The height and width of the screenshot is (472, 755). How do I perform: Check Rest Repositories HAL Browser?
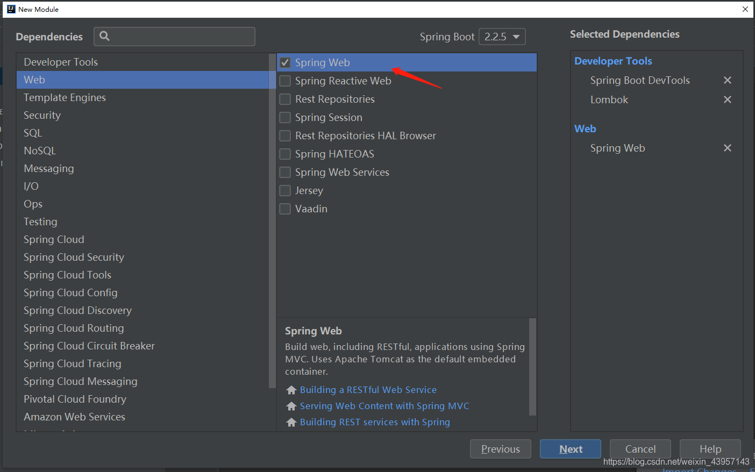pos(286,135)
